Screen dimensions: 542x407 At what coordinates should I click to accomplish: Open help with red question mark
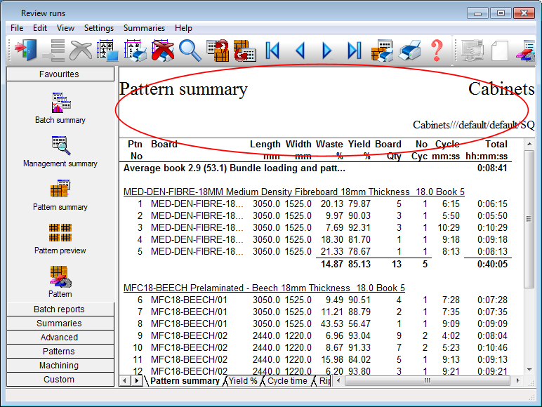coord(437,51)
